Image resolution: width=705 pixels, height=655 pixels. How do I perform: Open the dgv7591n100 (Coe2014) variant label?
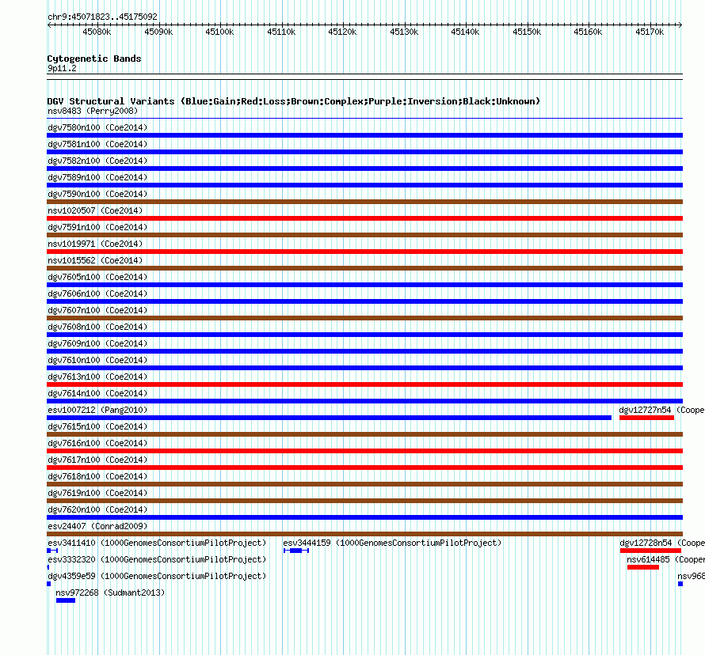coord(97,227)
